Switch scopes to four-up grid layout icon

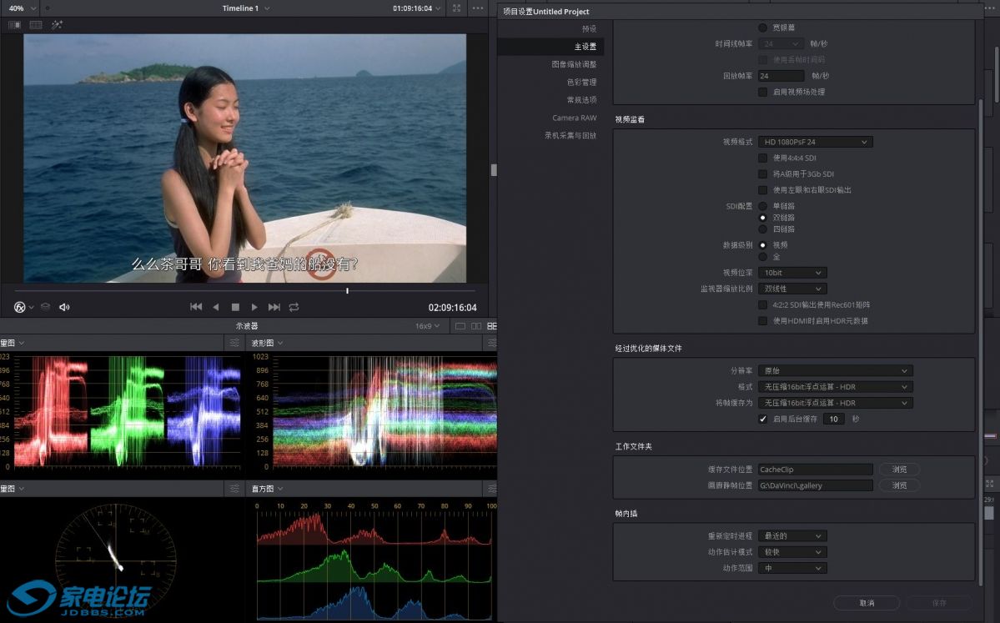pos(492,326)
